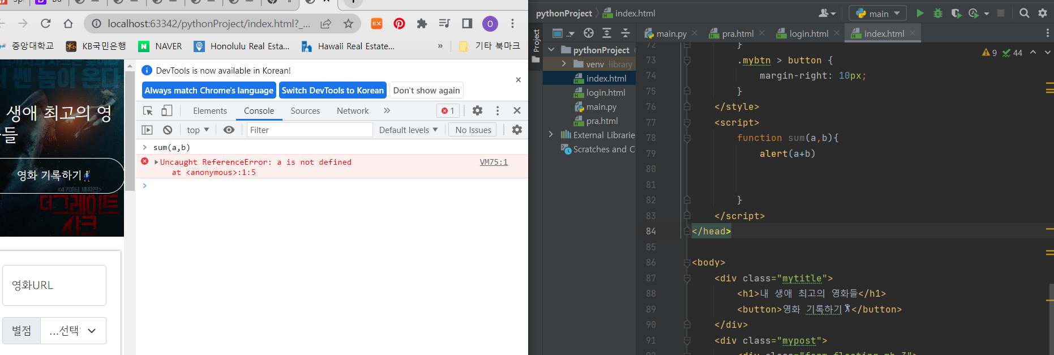Open the Chrome extensions puzzle icon
Image resolution: width=1054 pixels, height=355 pixels.
[422, 23]
